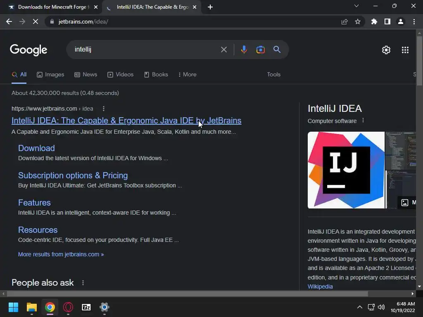Switch to Images results

click(50, 74)
